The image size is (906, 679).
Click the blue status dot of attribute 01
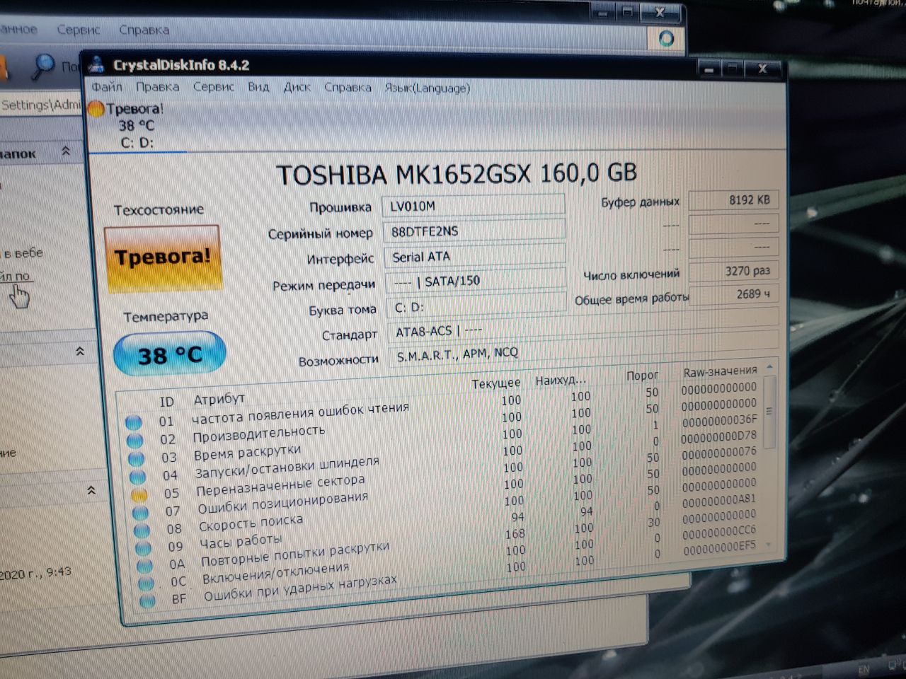[x=133, y=423]
